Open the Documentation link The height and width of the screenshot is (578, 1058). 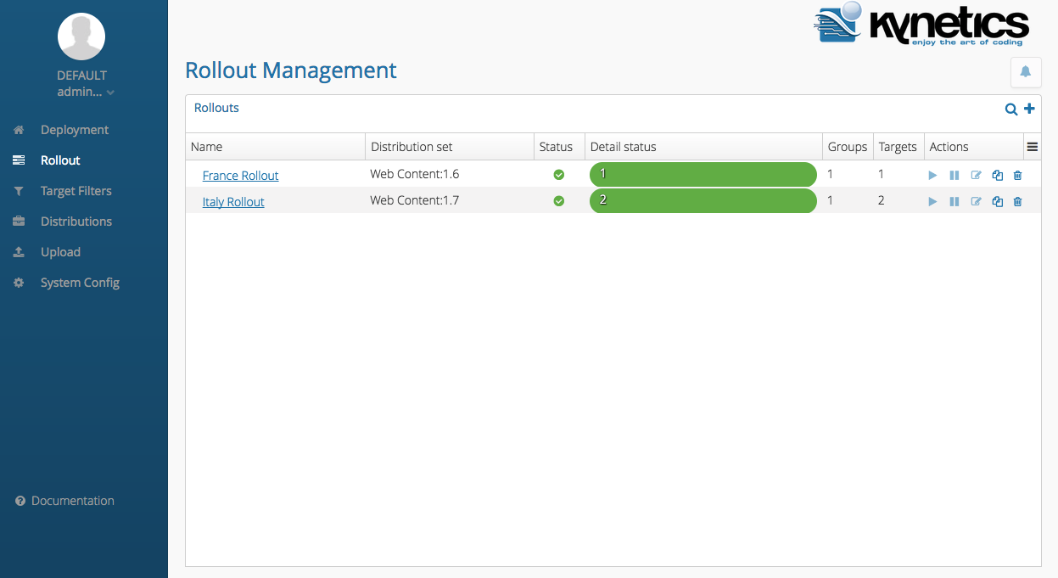(x=64, y=501)
